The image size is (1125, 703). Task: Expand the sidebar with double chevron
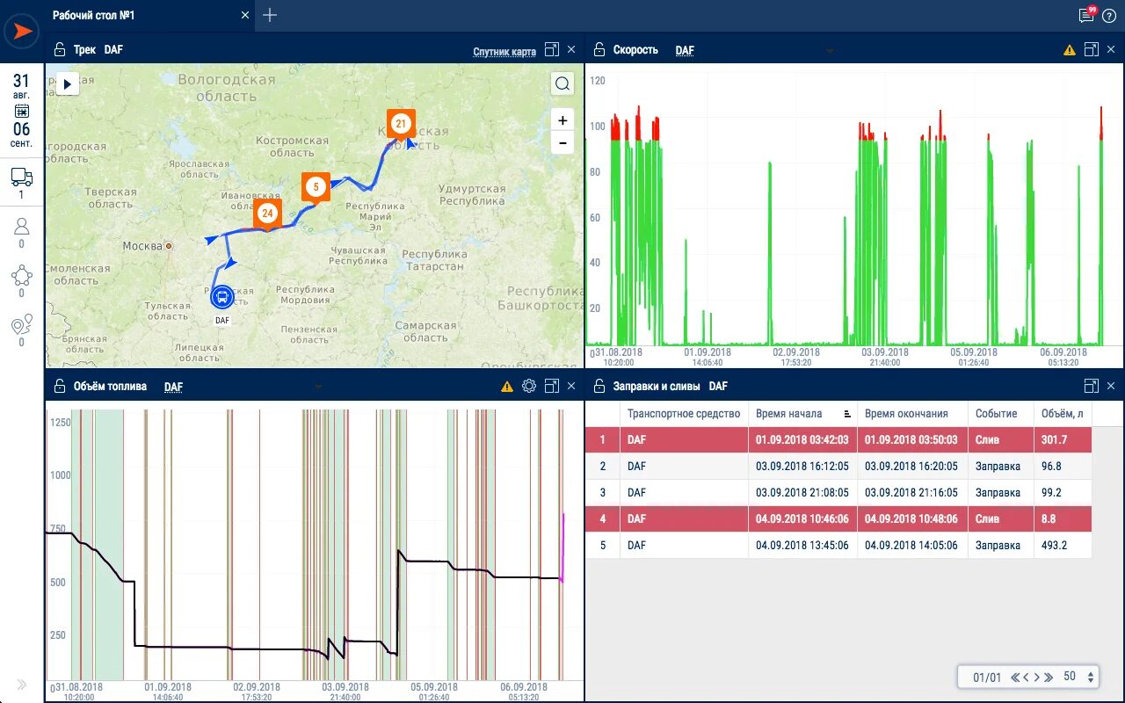click(x=22, y=685)
